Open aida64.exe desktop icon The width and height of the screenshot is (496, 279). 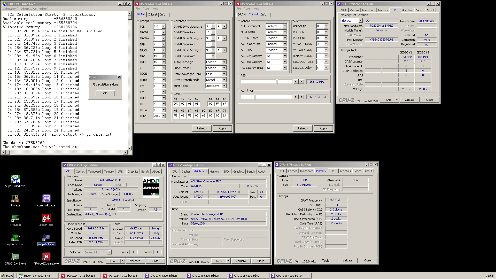[x=46, y=220]
